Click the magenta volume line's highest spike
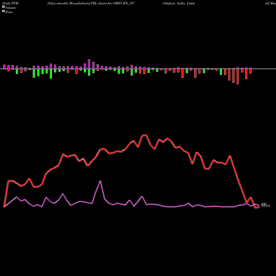This screenshot has height=276, width=276. [100, 181]
